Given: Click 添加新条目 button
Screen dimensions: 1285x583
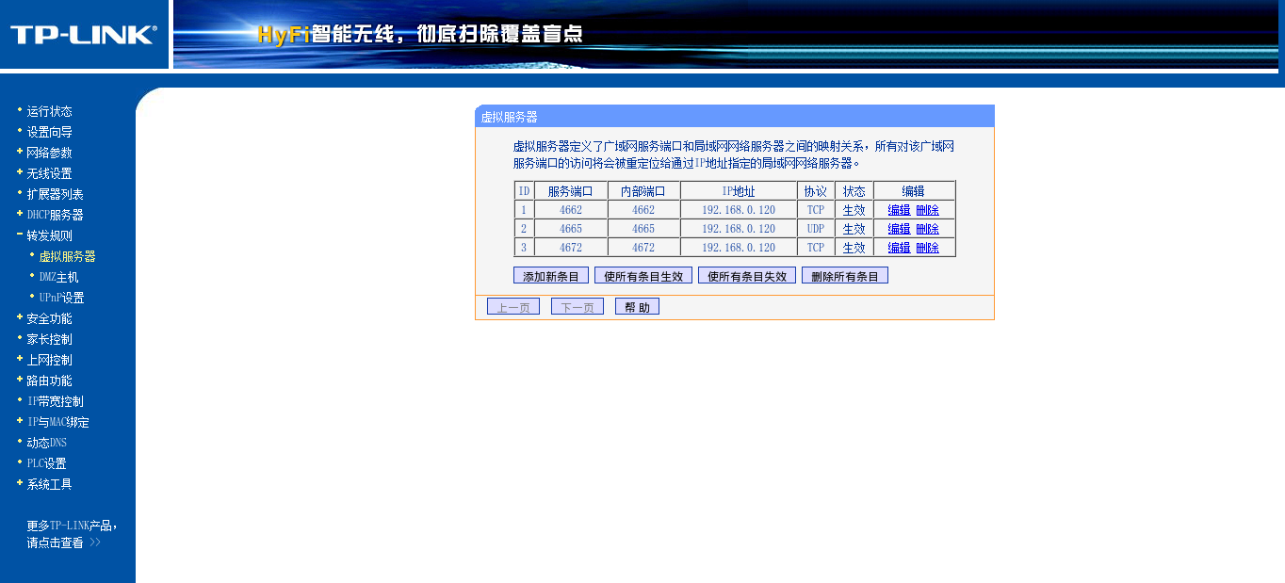Looking at the screenshot, I should click(551, 276).
